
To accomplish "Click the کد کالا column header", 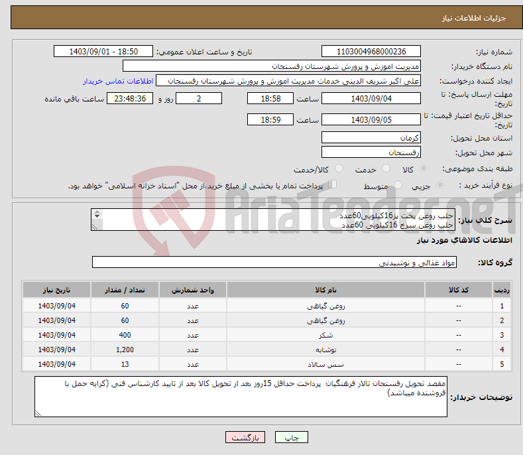I will coord(459,290).
